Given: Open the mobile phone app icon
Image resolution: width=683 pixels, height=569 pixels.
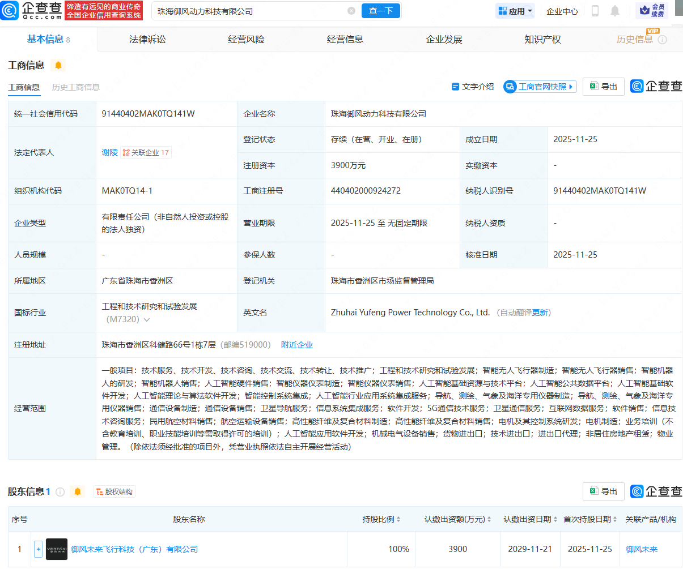Looking at the screenshot, I should pyautogui.click(x=595, y=11).
